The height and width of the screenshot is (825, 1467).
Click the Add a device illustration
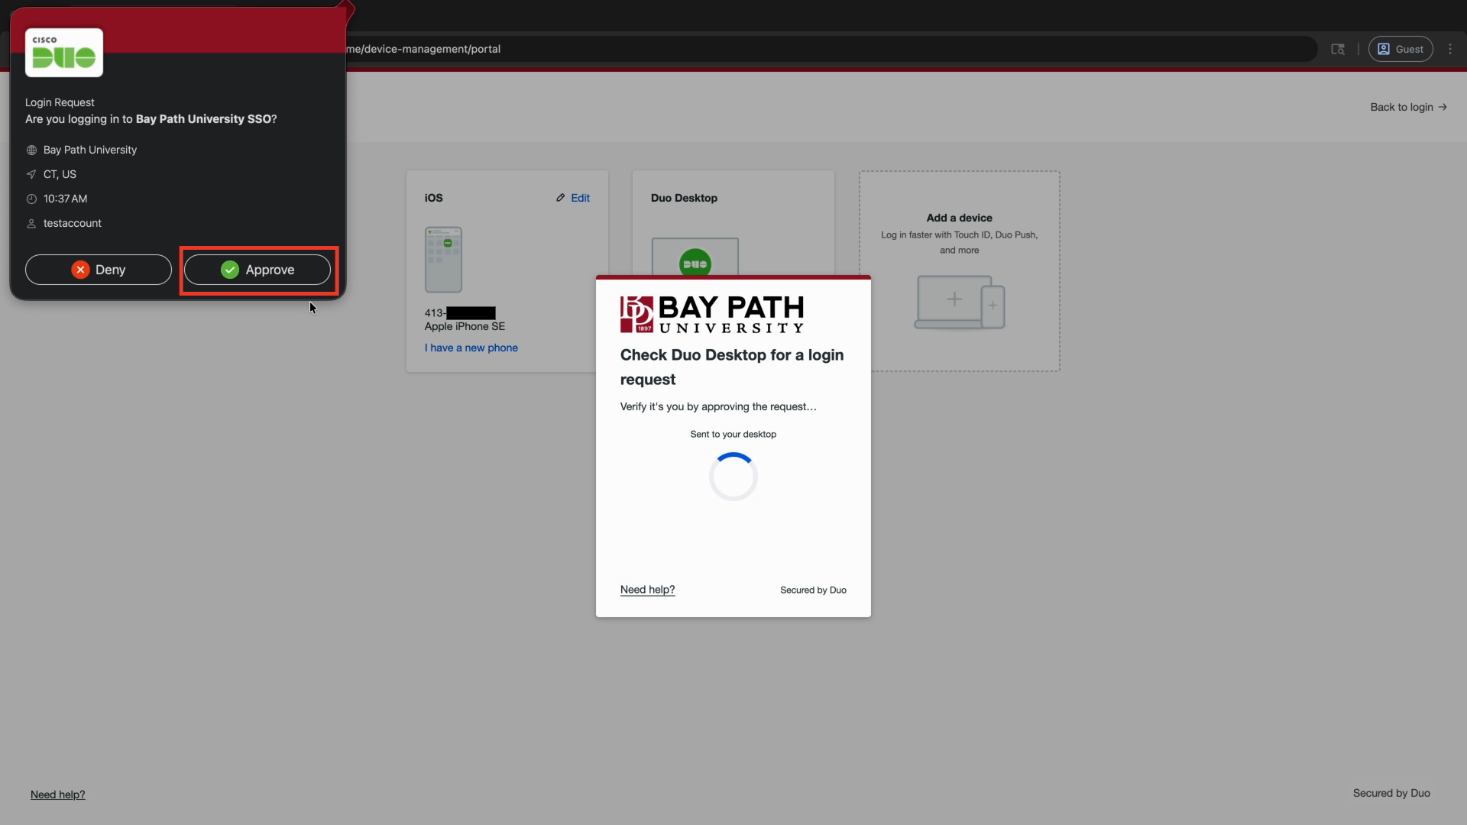(960, 302)
